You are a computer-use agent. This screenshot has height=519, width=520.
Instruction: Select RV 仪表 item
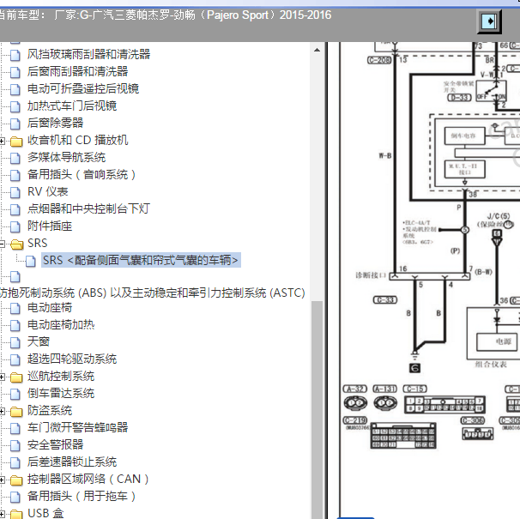tap(48, 191)
